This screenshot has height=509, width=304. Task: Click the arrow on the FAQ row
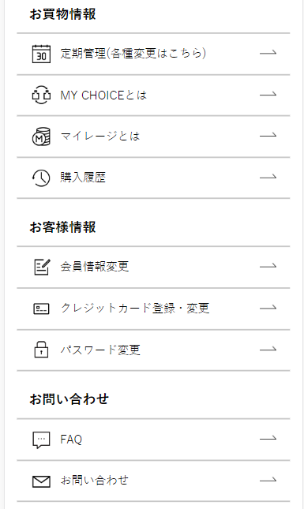[x=268, y=439]
